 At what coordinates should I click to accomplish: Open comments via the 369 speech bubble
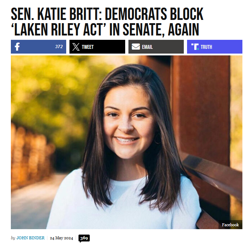click(84, 239)
